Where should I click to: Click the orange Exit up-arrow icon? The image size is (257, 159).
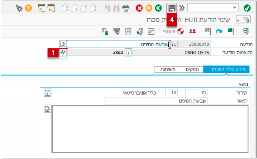(x=149, y=8)
